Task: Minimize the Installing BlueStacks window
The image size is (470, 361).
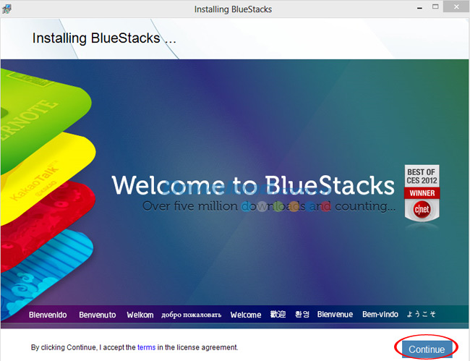Action: pos(419,8)
